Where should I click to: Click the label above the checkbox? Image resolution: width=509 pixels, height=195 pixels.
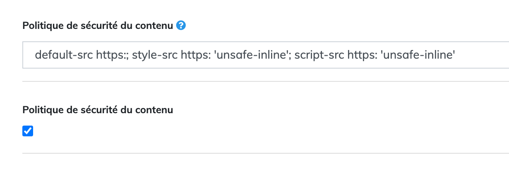point(98,110)
